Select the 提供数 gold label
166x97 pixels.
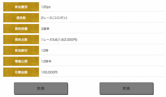tap(21, 18)
